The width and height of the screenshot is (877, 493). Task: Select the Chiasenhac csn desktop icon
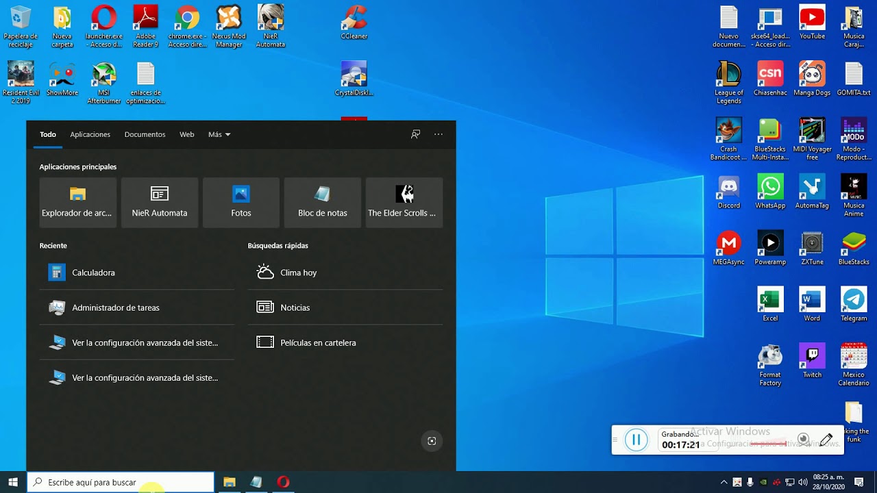[x=770, y=79]
